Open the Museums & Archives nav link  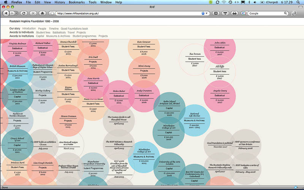(58, 36)
